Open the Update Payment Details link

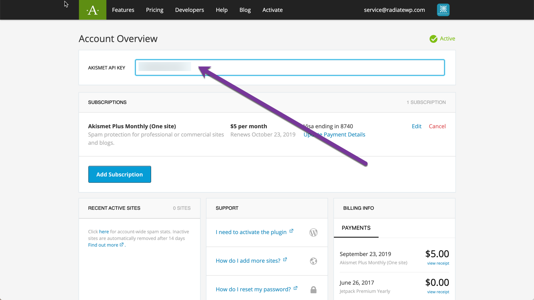[x=334, y=135]
